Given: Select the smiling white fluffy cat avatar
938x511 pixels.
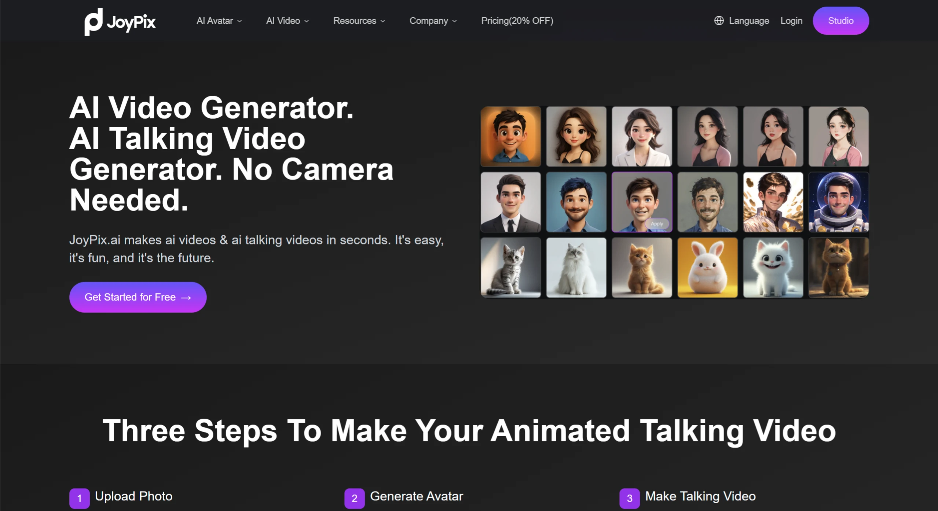Looking at the screenshot, I should click(x=773, y=267).
